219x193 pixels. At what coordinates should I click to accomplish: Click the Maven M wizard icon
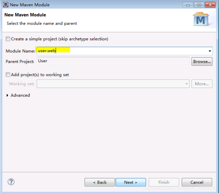coord(201,19)
